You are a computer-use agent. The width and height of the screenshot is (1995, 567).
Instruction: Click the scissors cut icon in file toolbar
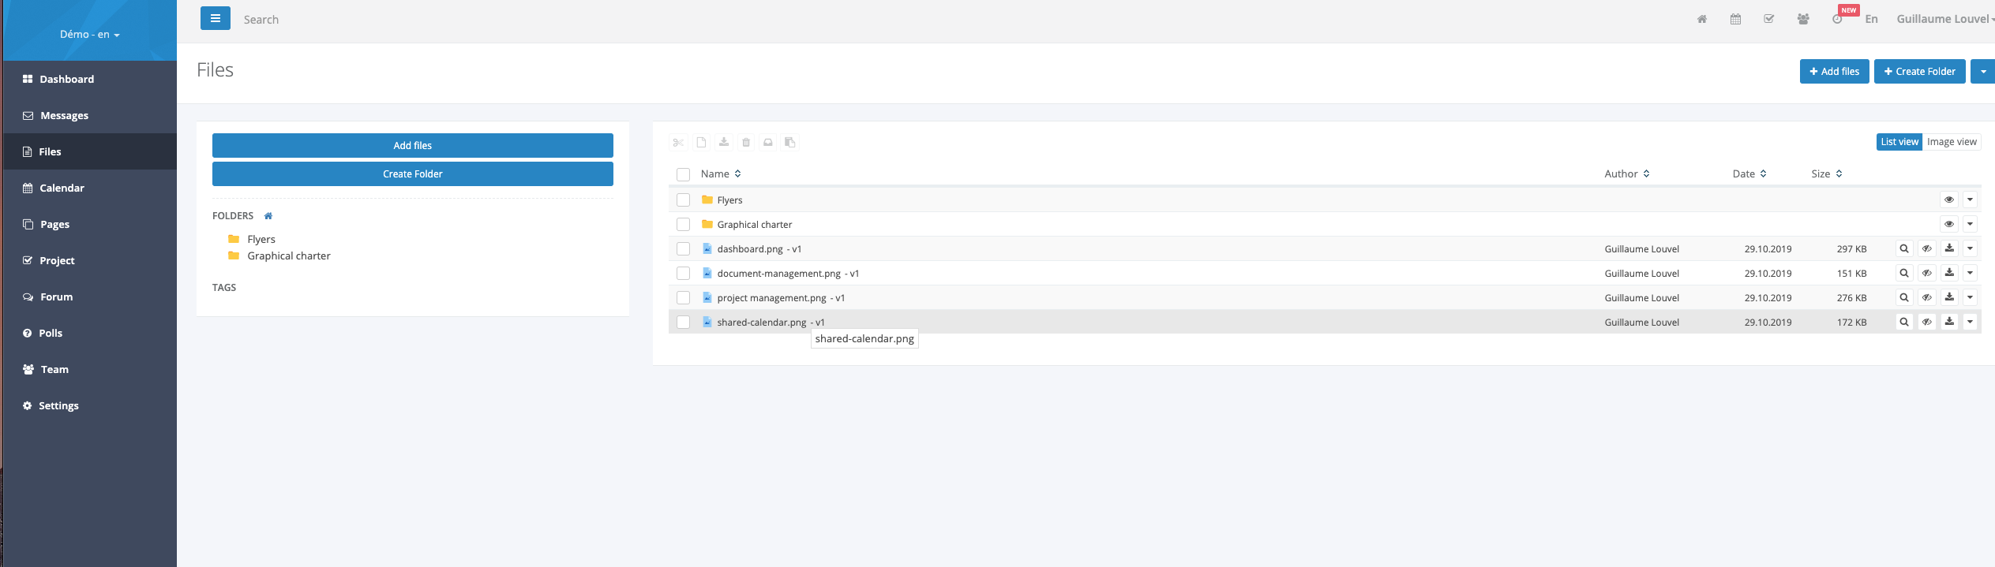tap(678, 143)
